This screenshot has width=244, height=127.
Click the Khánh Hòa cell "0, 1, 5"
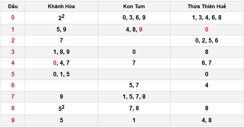point(61,74)
